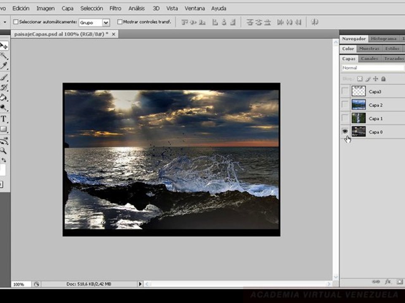This screenshot has width=405, height=303.
Task: Click Distribute right edges icon
Action: [x=298, y=22]
